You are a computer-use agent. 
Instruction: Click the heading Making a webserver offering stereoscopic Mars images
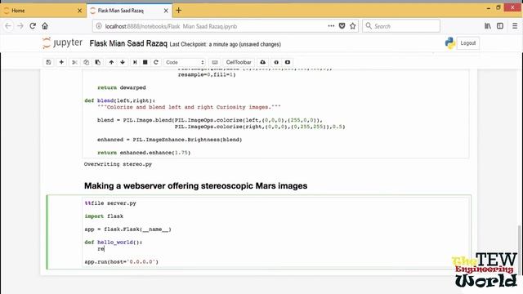click(x=195, y=186)
